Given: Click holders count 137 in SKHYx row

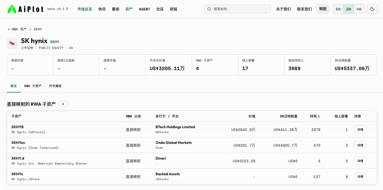Looking at the screenshot, I should [317, 177].
